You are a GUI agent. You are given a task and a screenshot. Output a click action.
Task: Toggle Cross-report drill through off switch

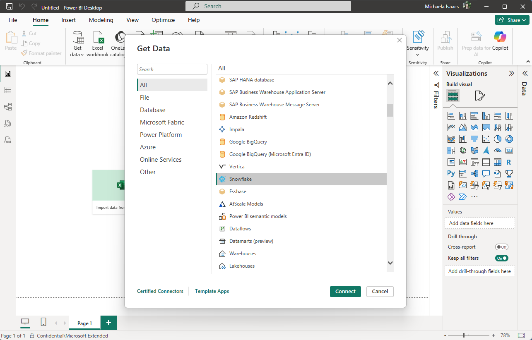[x=501, y=247]
